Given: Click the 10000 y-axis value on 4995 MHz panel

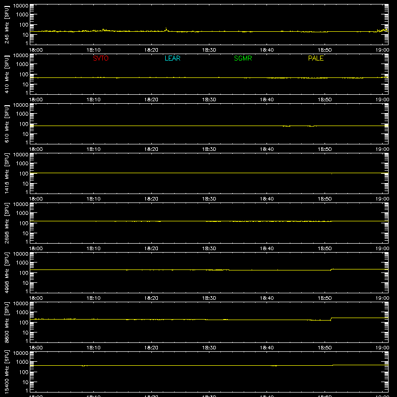Looking at the screenshot, I should (x=21, y=254).
